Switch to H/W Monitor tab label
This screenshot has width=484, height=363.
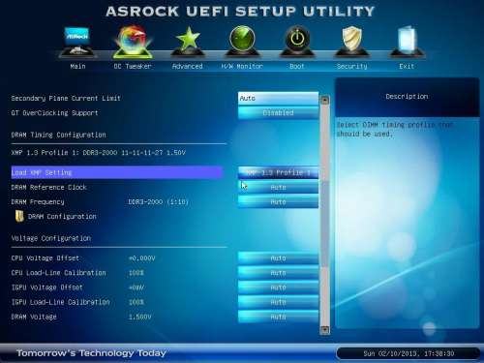point(242,67)
